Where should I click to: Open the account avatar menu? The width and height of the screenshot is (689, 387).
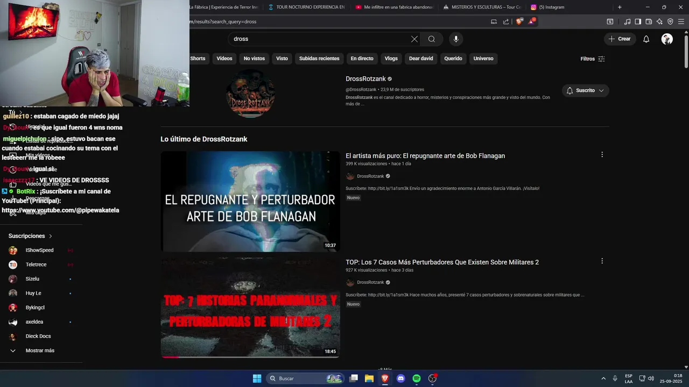click(x=667, y=39)
